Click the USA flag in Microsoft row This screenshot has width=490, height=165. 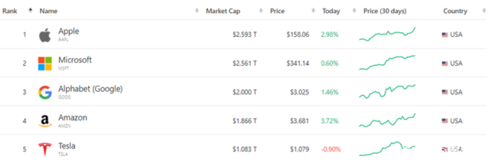point(445,64)
